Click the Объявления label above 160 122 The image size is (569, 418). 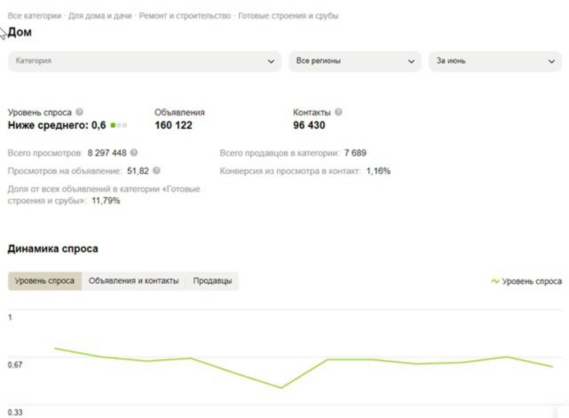[x=180, y=112]
